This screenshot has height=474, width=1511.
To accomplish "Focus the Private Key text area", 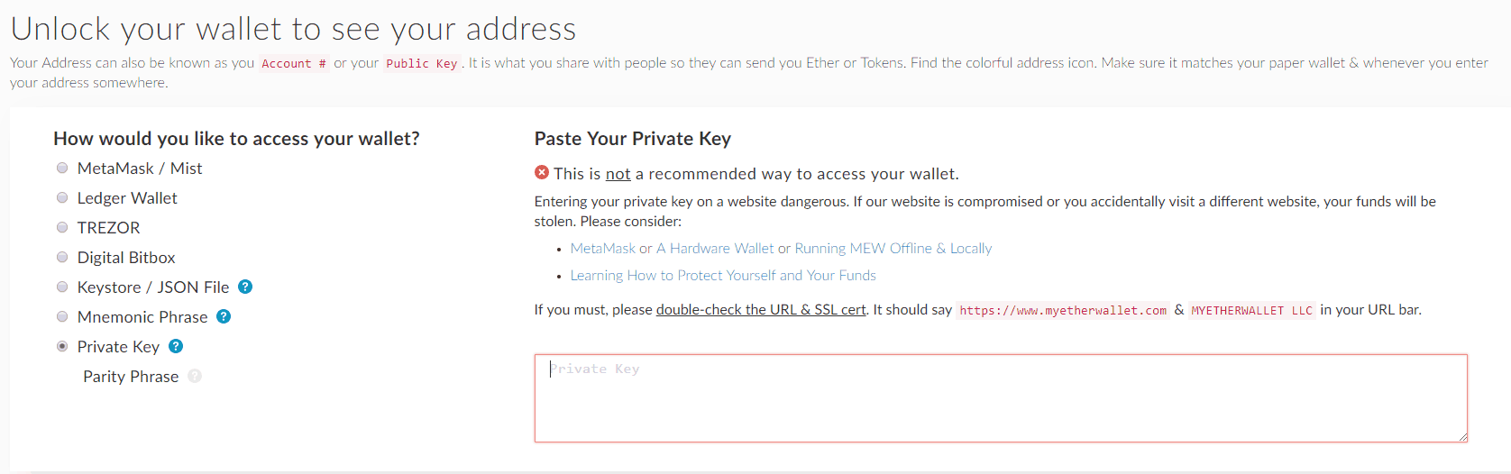I will (1001, 398).
